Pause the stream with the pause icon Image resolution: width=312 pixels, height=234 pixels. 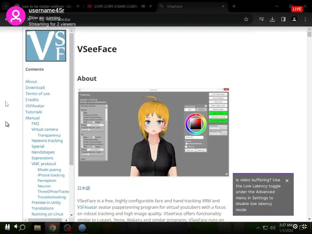[x=7, y=227]
